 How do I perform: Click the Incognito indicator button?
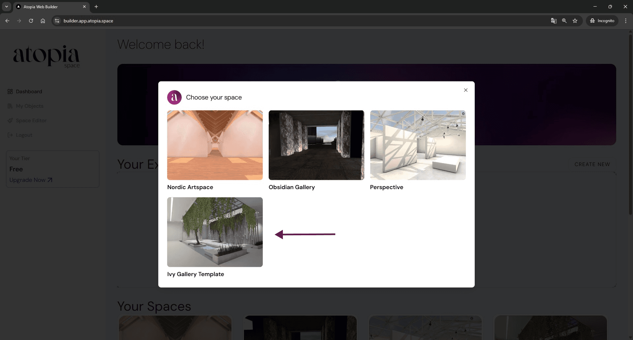tap(602, 21)
